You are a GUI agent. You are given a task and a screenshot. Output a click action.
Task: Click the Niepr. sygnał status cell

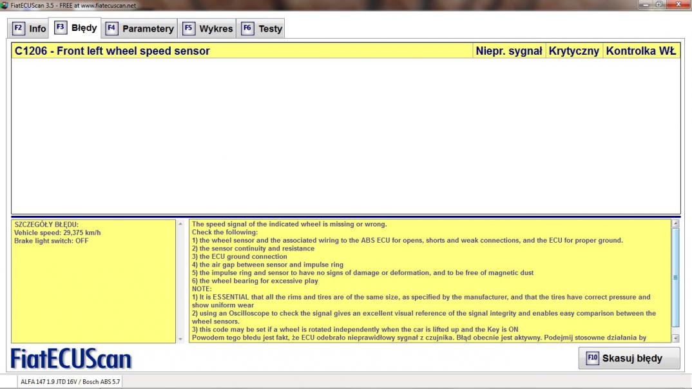click(509, 51)
